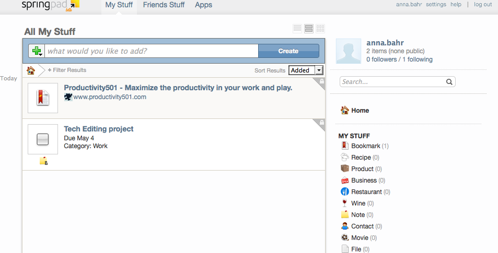This screenshot has width=498, height=253.
Task: Click the Bookmark category icon in sidebar
Action: click(x=344, y=146)
